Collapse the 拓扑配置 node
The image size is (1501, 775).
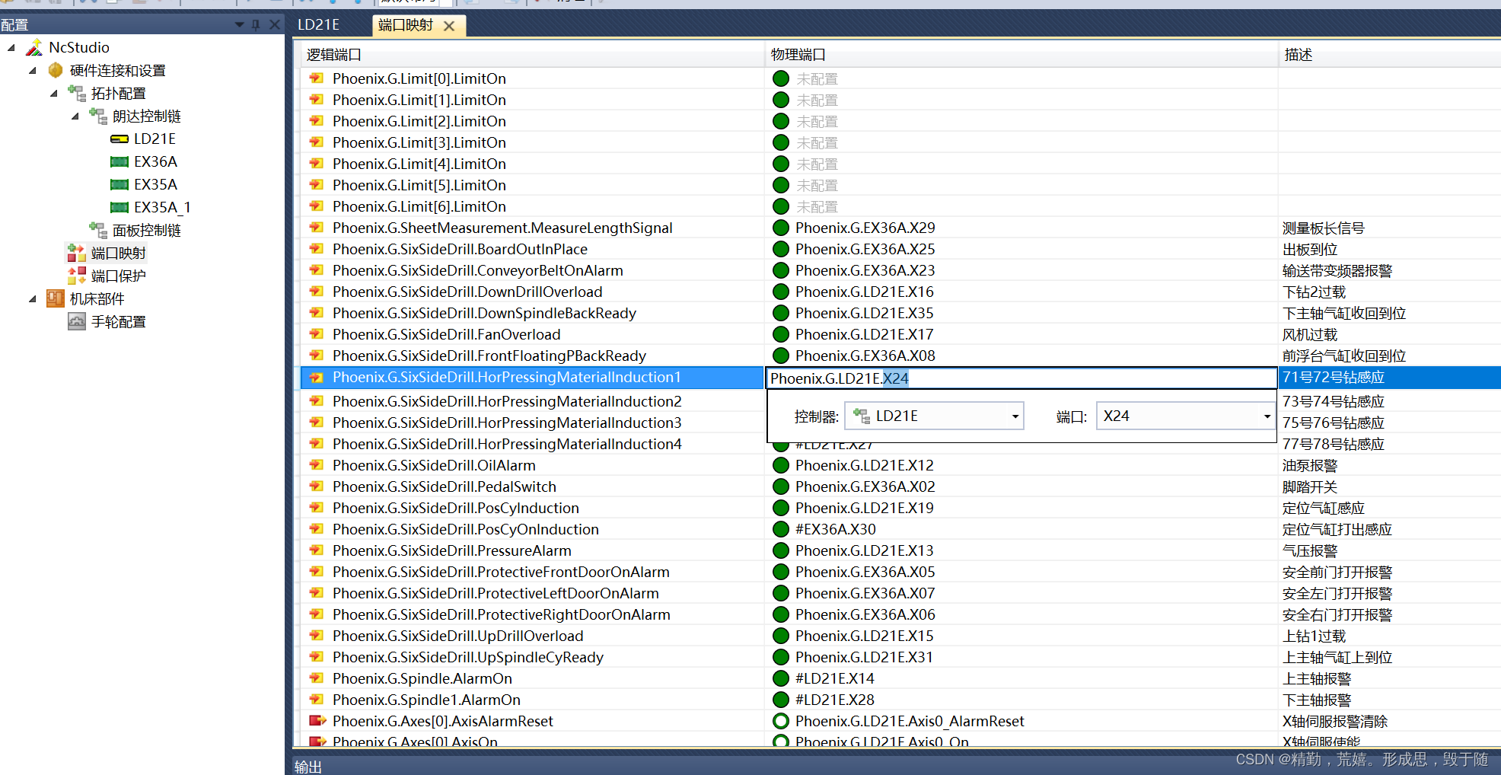54,93
